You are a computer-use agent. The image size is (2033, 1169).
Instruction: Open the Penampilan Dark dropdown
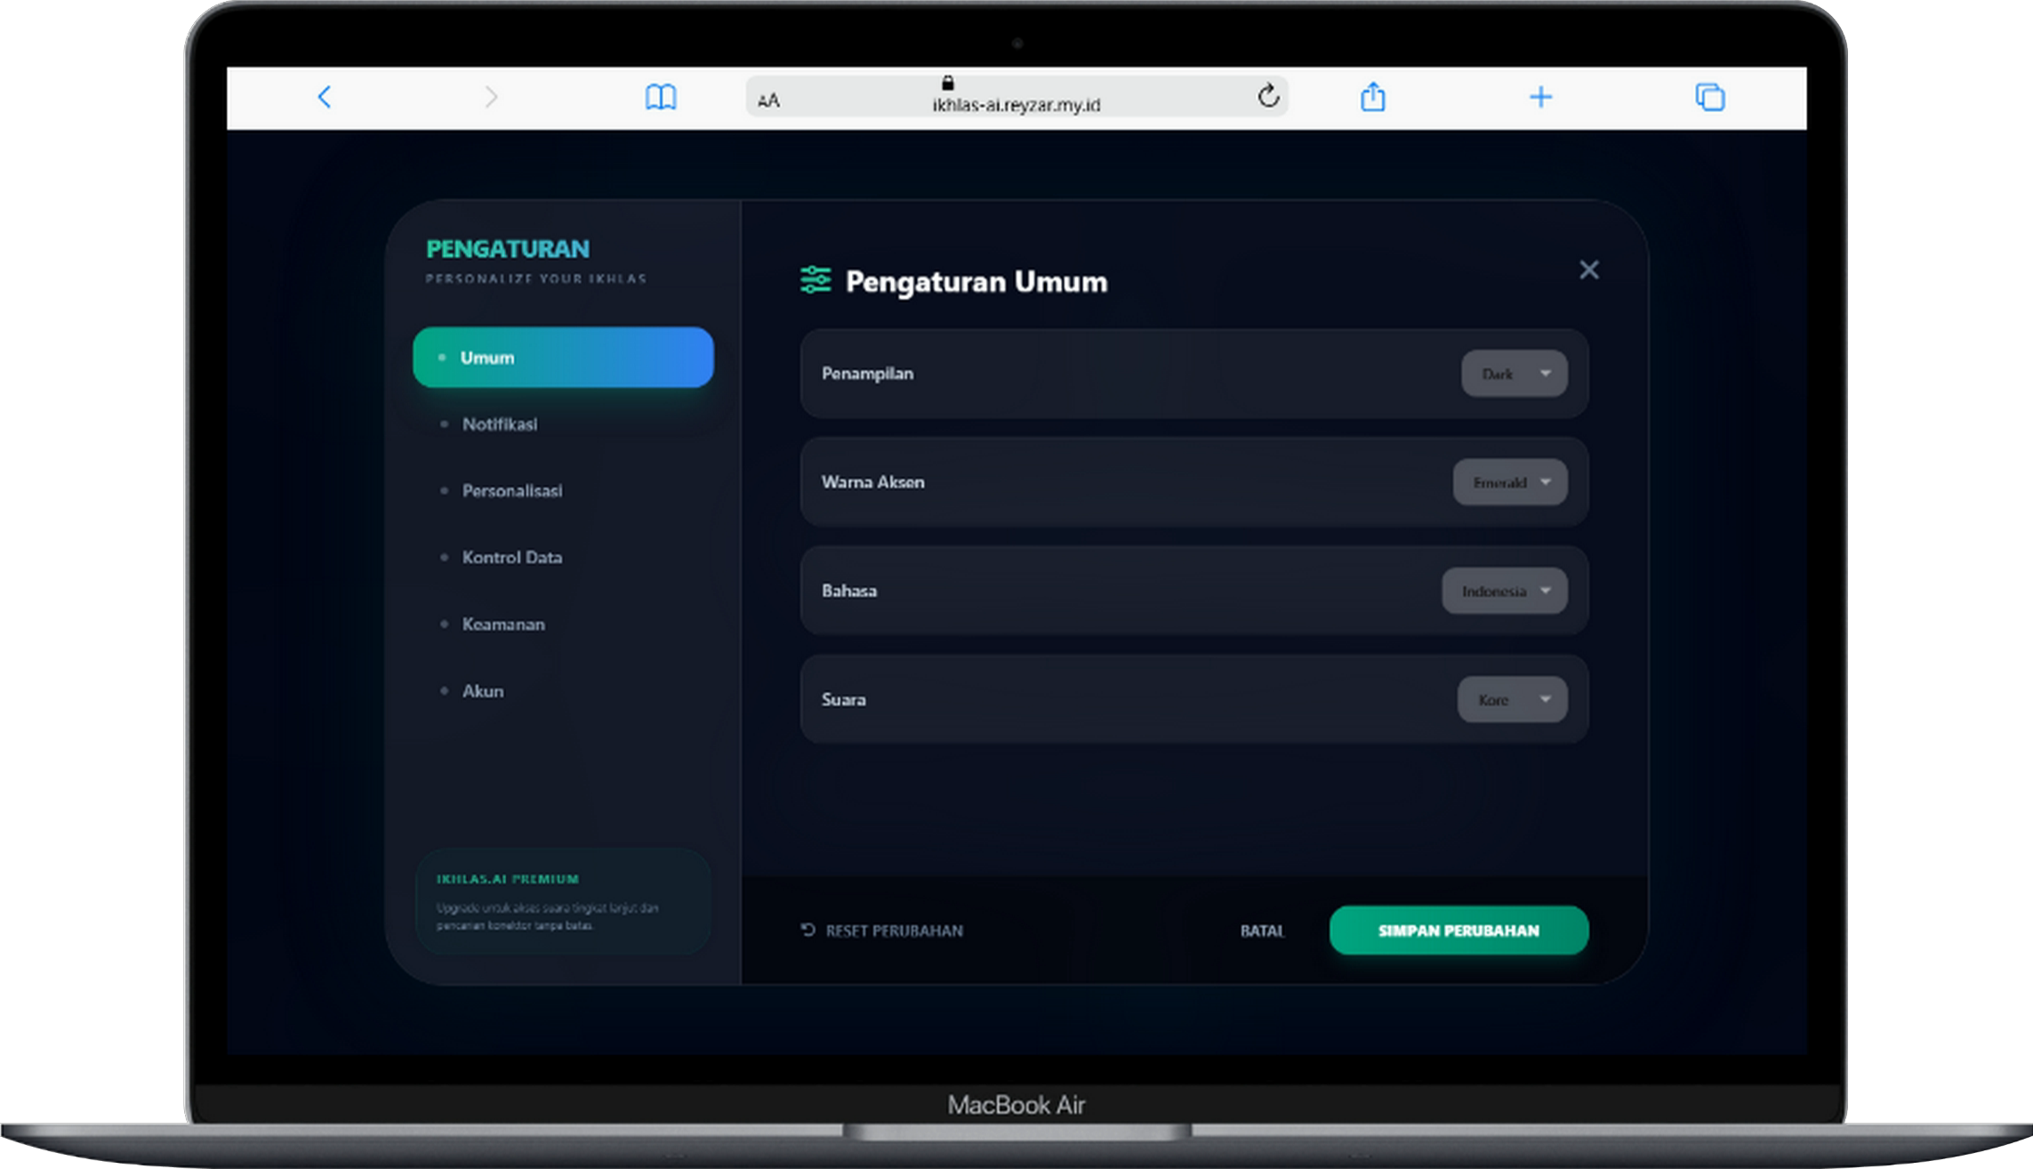(x=1514, y=374)
